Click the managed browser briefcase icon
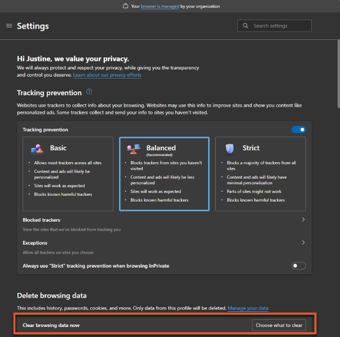Image resolution: width=340 pixels, height=337 pixels. (x=125, y=6)
